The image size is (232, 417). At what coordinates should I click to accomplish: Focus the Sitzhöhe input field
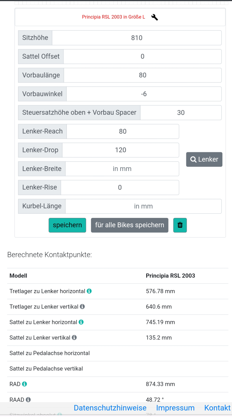[x=137, y=38]
